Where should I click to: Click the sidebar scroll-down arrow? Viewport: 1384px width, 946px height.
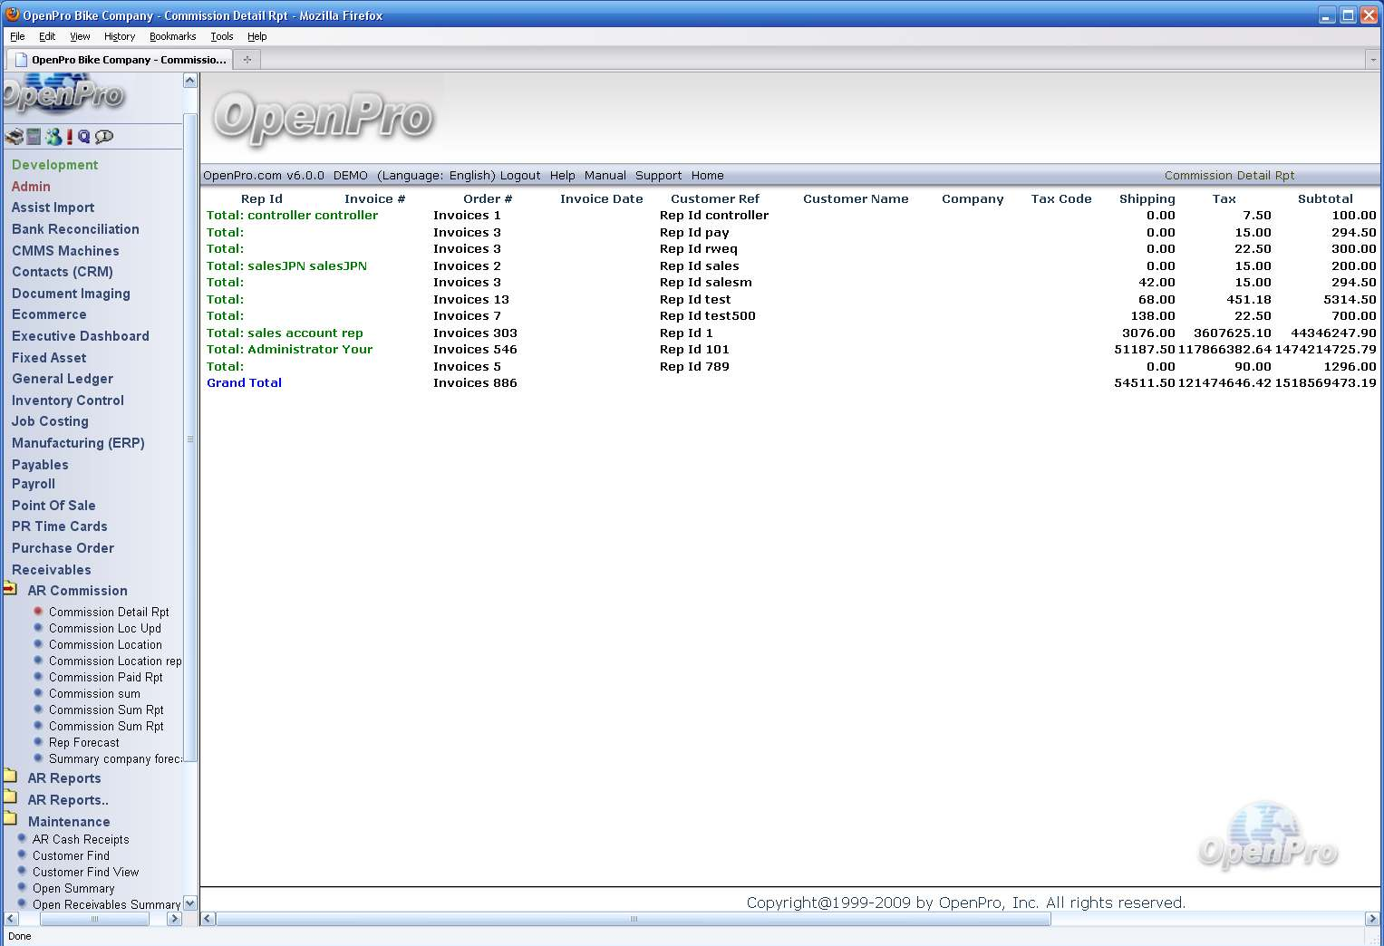tap(189, 903)
